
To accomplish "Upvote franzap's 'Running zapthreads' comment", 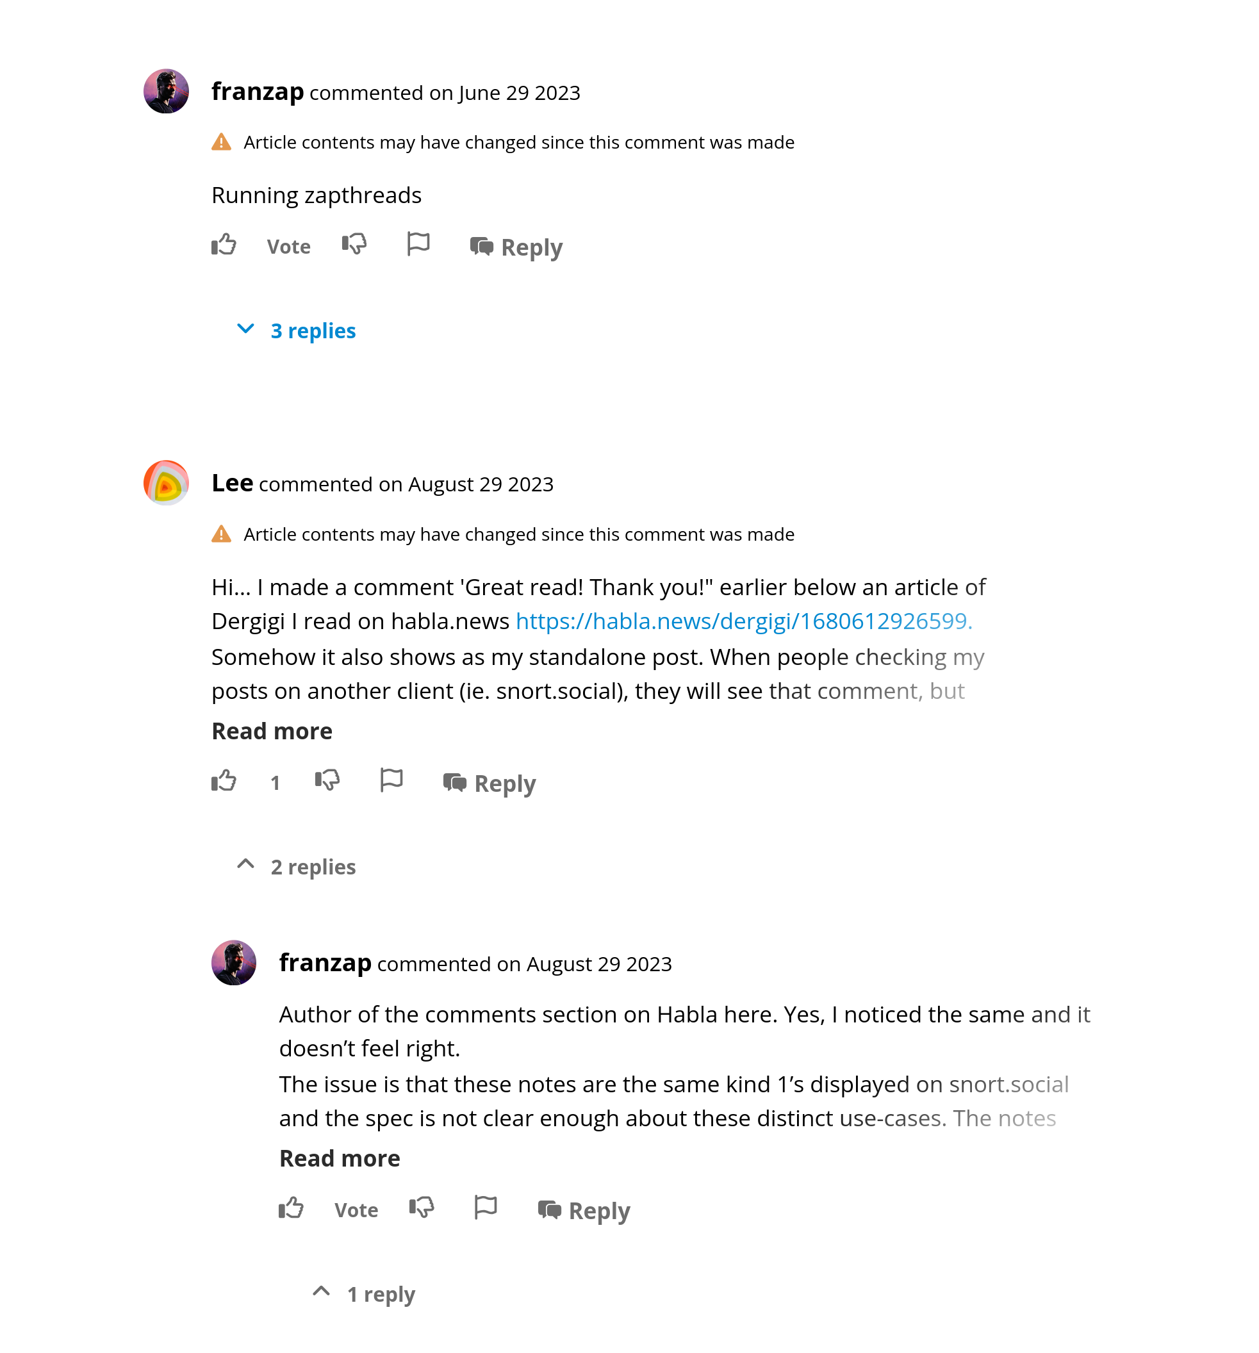I will click(223, 244).
